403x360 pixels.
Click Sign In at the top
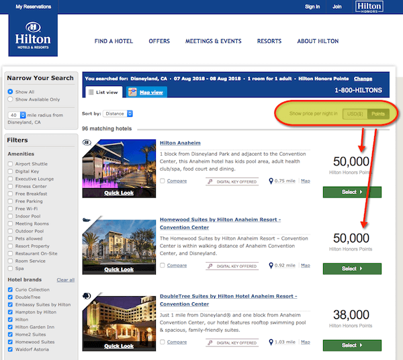(x=312, y=7)
